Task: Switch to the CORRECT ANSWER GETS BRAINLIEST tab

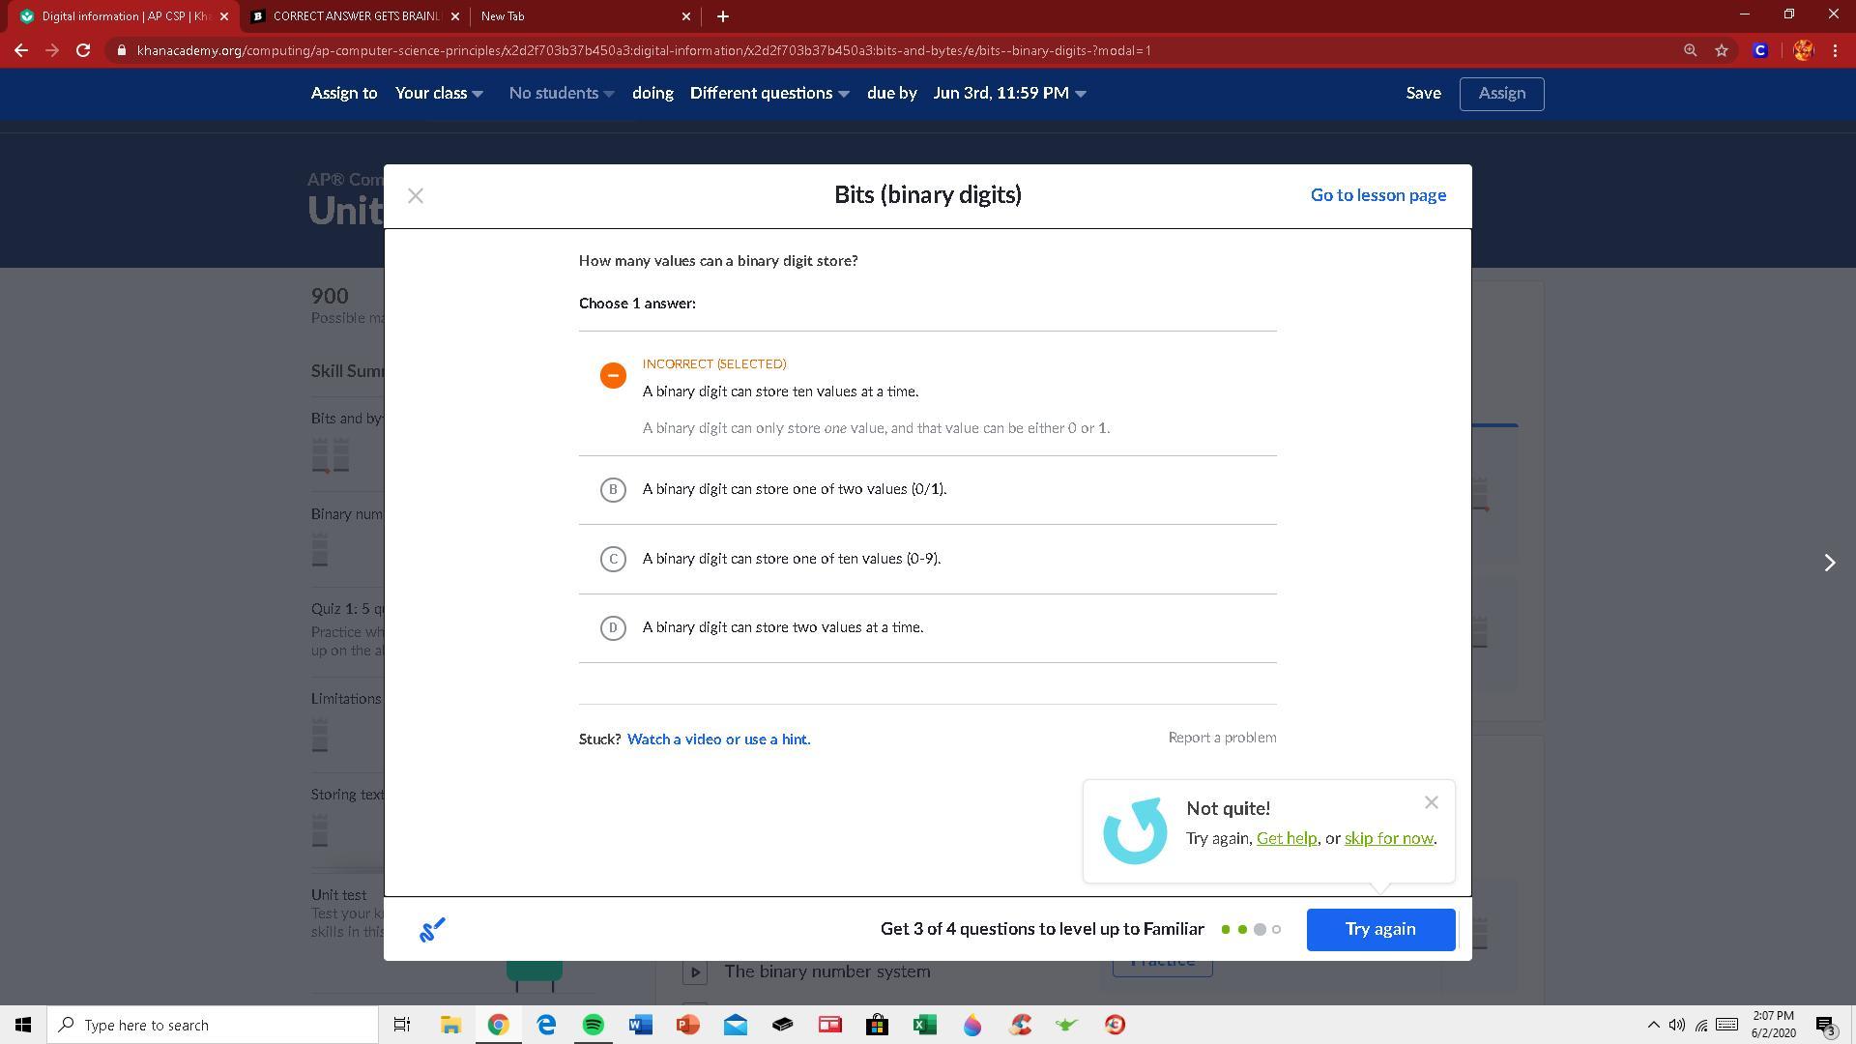Action: pos(355,16)
